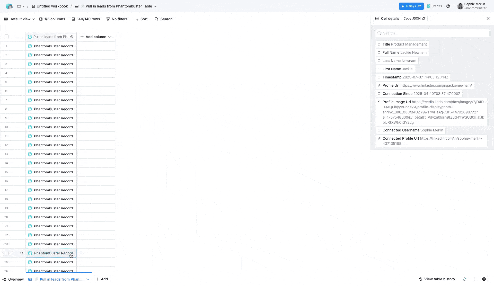Open View table history

[437, 279]
